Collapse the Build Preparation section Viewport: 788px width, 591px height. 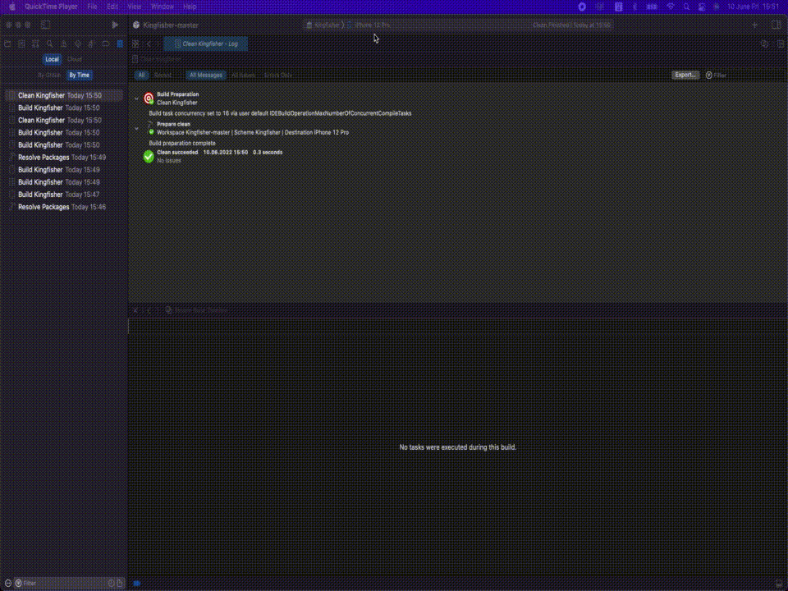[137, 98]
